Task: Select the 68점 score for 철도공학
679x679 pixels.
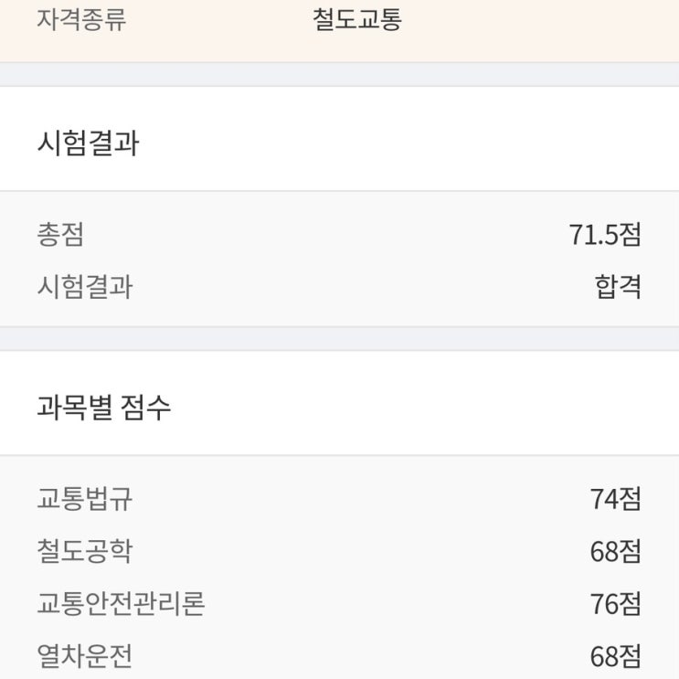Action: [615, 551]
